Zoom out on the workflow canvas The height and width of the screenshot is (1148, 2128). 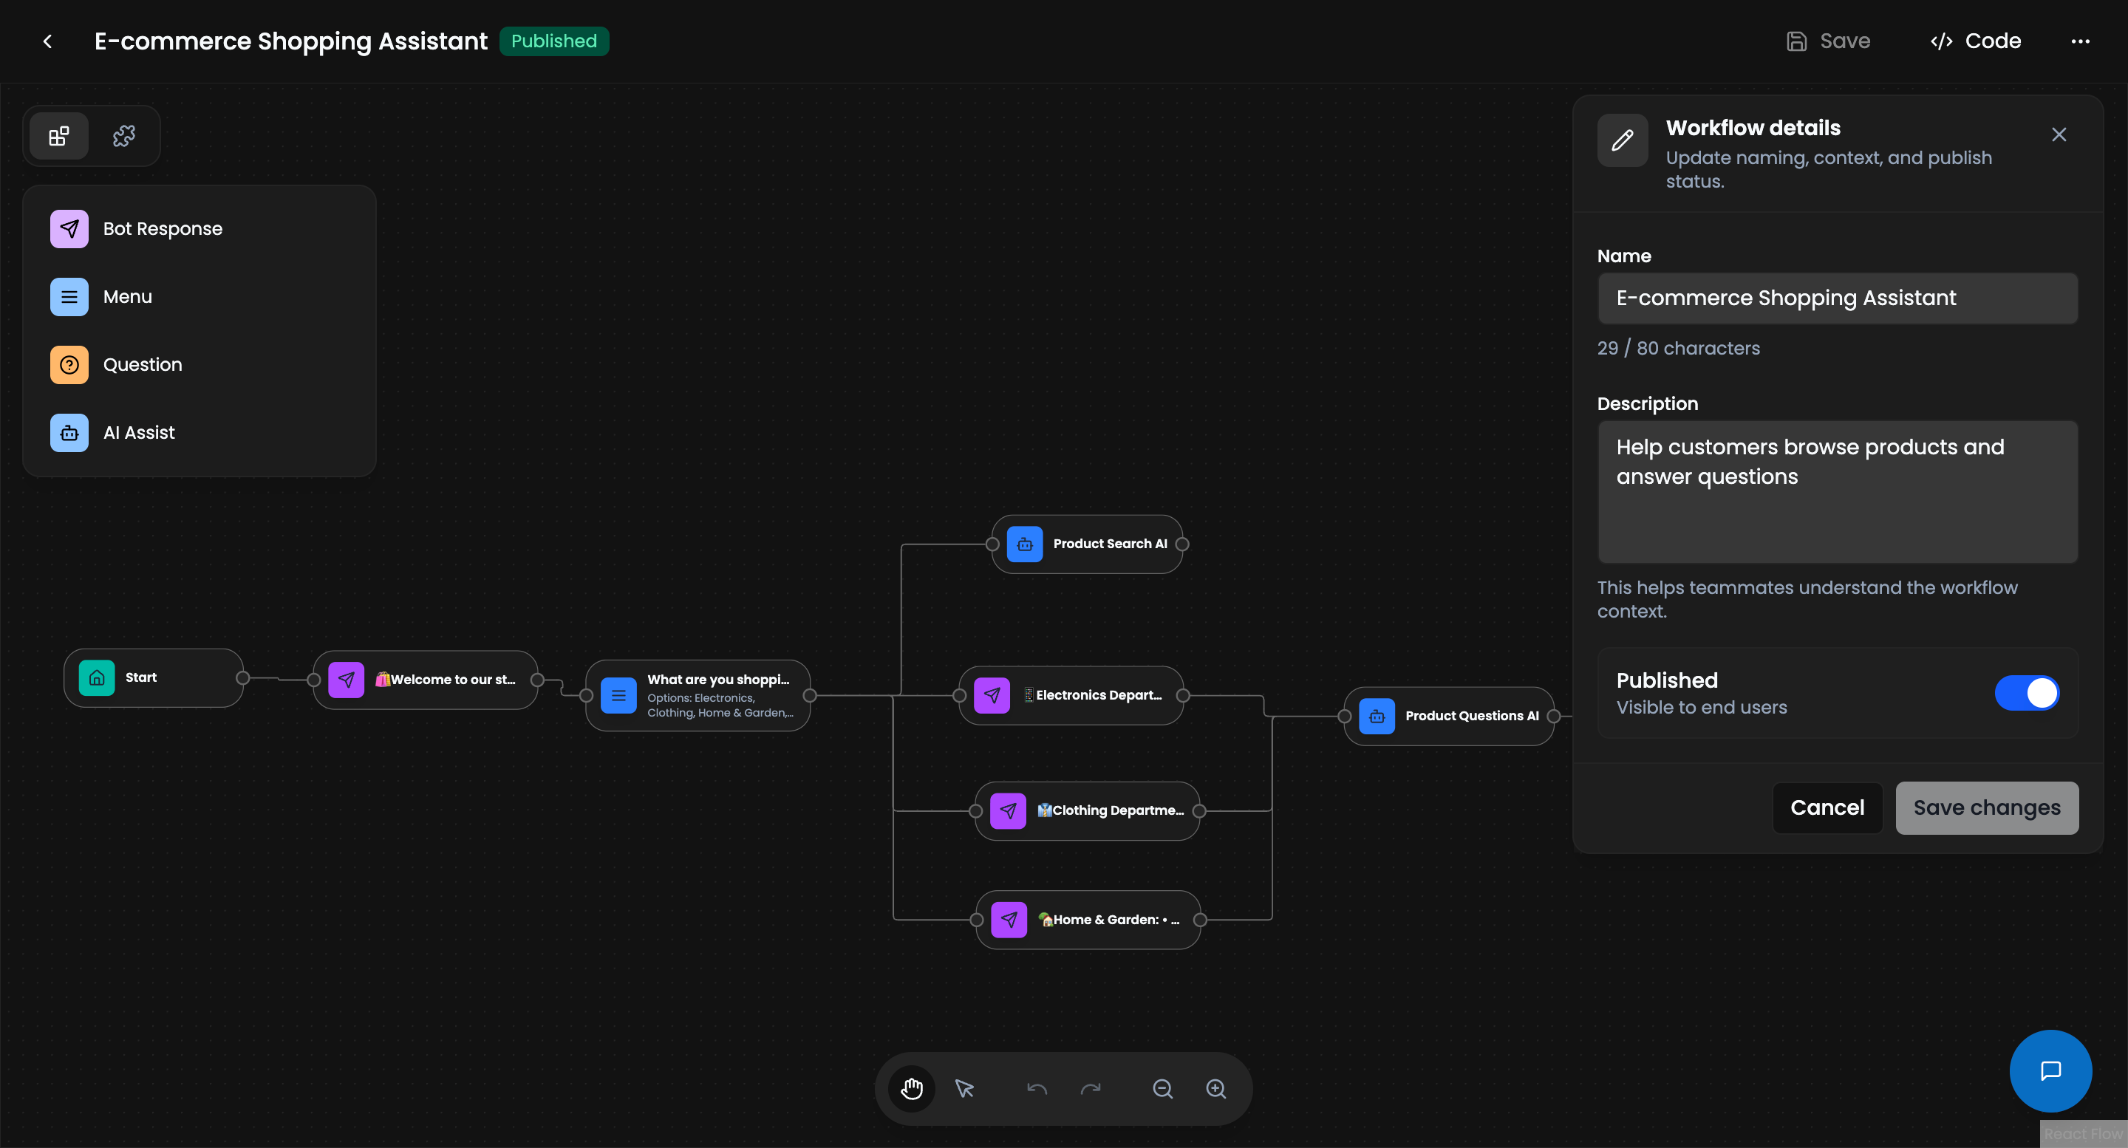pyautogui.click(x=1163, y=1089)
